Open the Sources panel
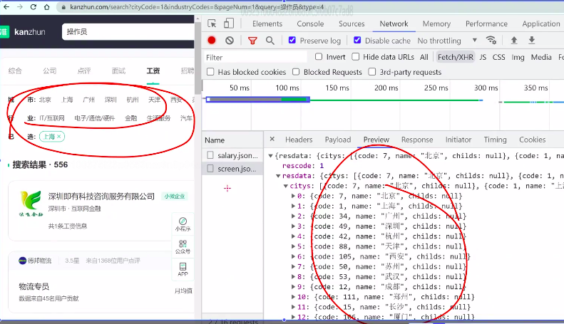The image size is (564, 324). click(352, 23)
